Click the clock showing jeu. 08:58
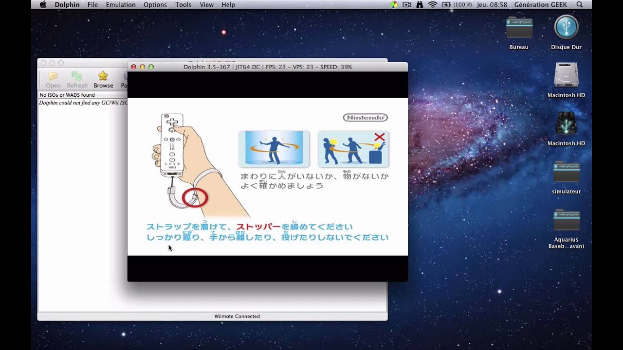This screenshot has height=350, width=623. coord(493,4)
